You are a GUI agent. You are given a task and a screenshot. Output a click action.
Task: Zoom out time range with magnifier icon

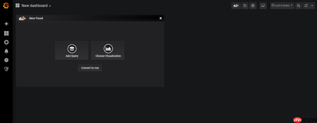[299, 6]
